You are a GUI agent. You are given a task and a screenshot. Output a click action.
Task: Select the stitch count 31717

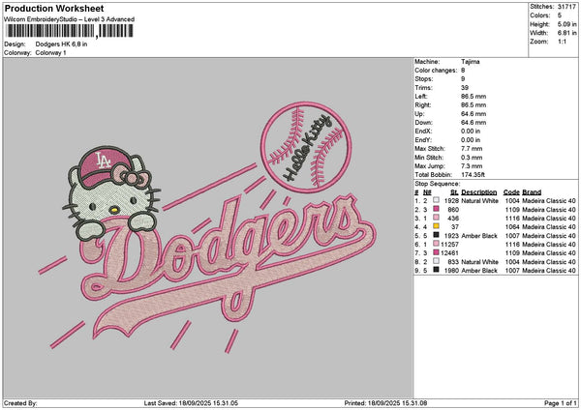pos(566,7)
